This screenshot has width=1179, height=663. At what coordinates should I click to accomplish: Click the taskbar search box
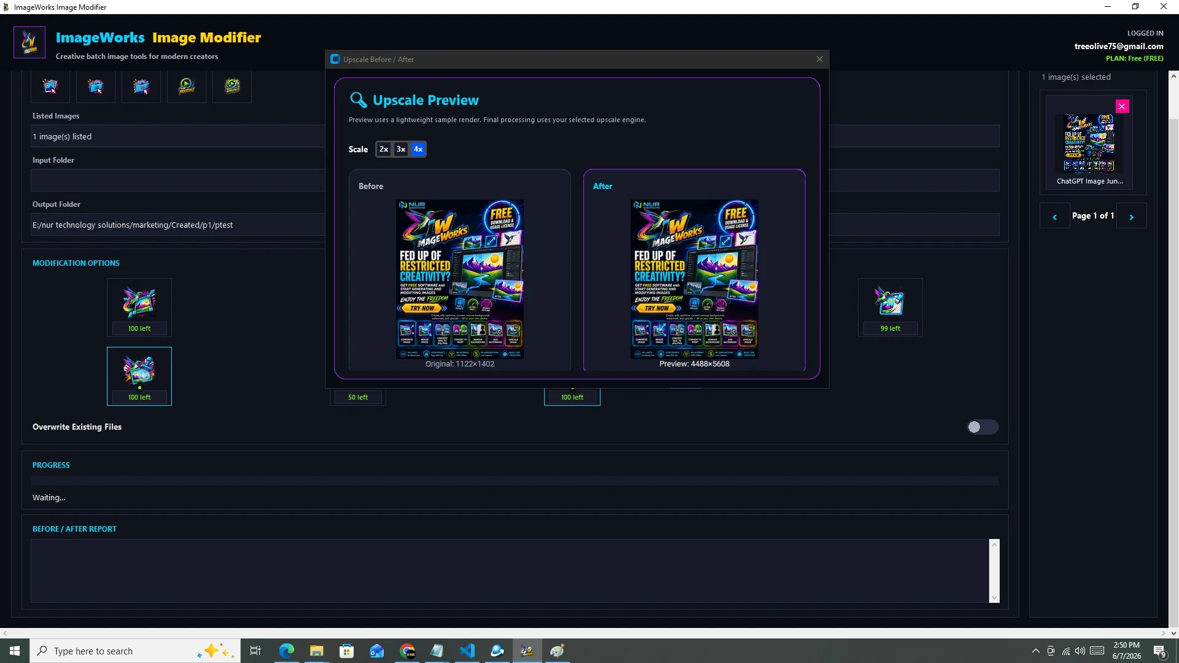(134, 651)
